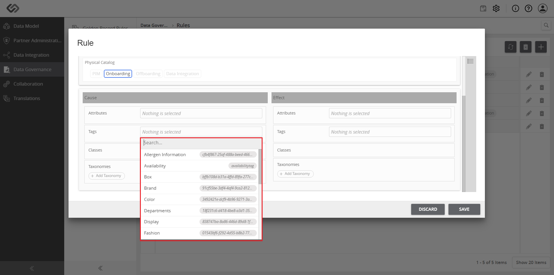The width and height of the screenshot is (554, 275).
Task: Click the second row pencil edit icon
Action: [529, 87]
